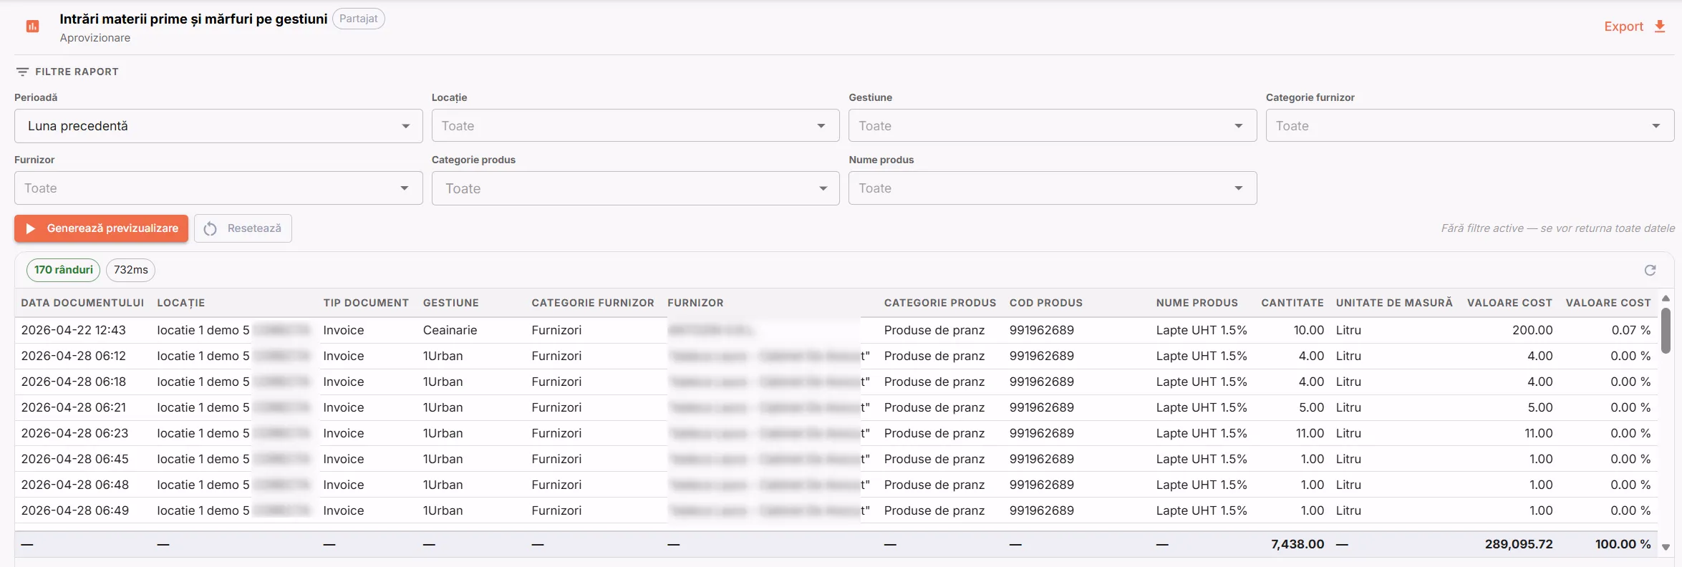The height and width of the screenshot is (567, 1682).
Task: Expand the Categorie furnizor dropdown
Action: (x=1469, y=126)
